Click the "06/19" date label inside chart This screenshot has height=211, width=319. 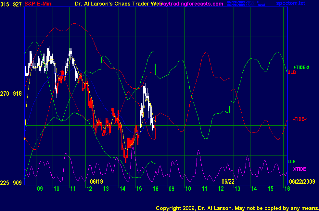point(96,181)
